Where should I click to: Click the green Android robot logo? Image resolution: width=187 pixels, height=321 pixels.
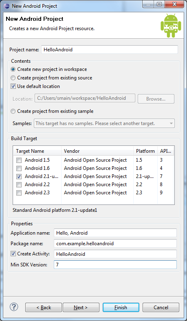click(x=171, y=26)
